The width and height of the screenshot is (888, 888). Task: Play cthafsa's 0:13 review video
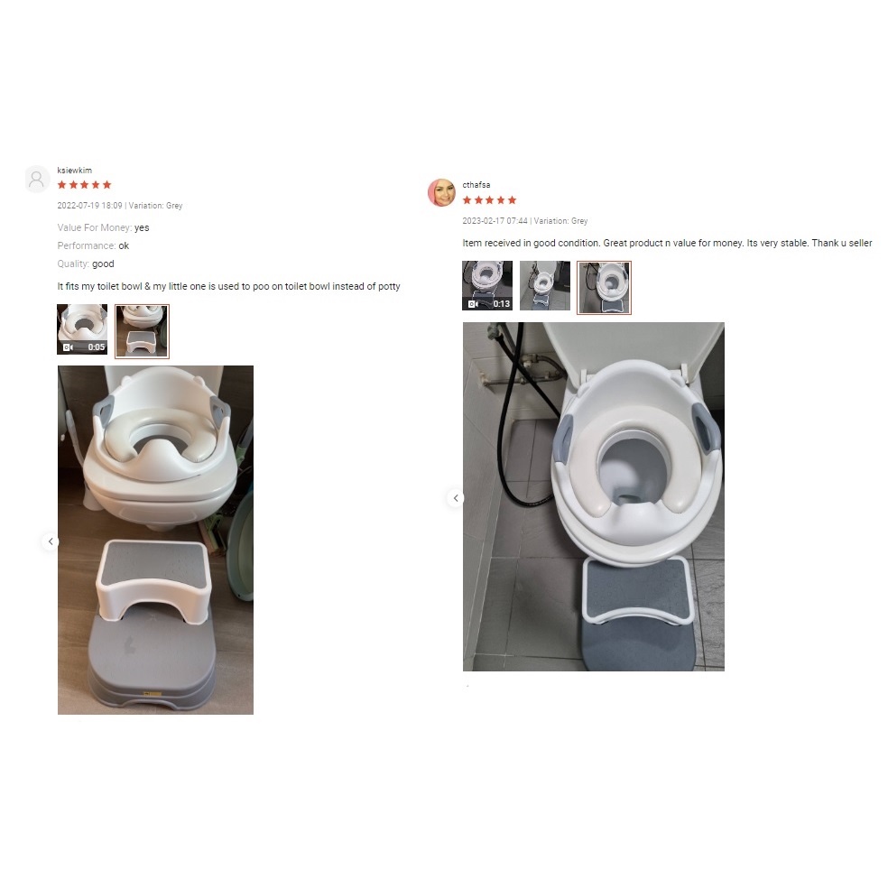point(487,285)
